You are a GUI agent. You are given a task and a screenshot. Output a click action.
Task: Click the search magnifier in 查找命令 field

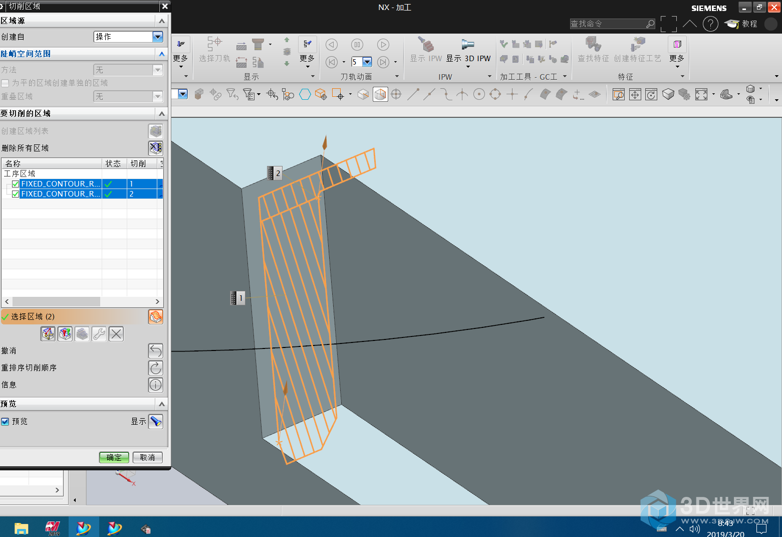(x=650, y=24)
